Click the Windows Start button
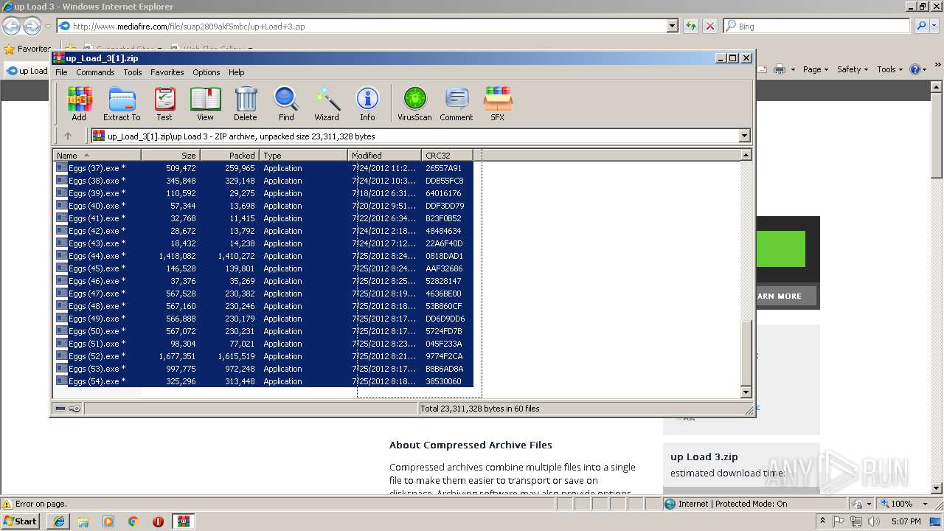Image resolution: width=944 pixels, height=531 pixels. point(21,521)
